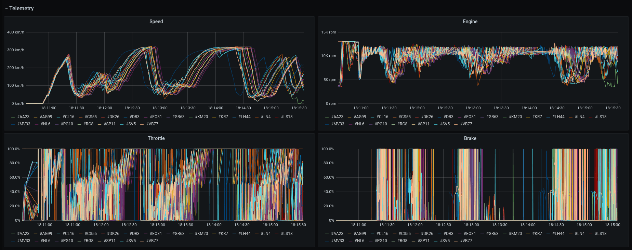Click #DR3 color swatch in Engine legend

click(440, 117)
